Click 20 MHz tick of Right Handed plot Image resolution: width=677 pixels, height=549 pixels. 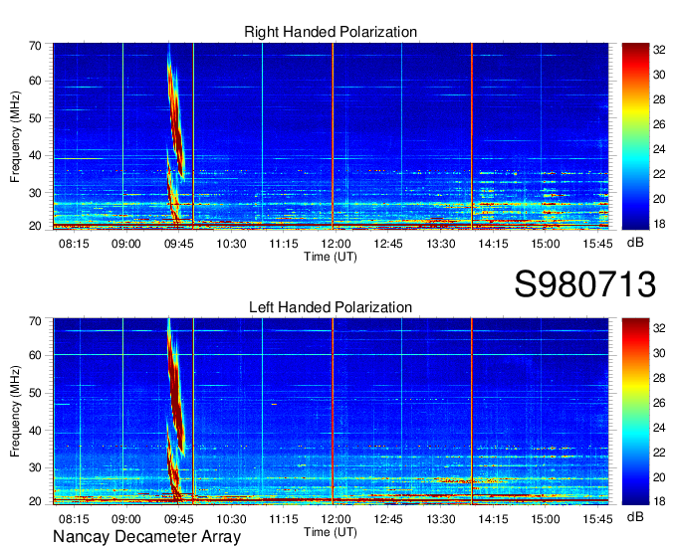tap(35, 226)
